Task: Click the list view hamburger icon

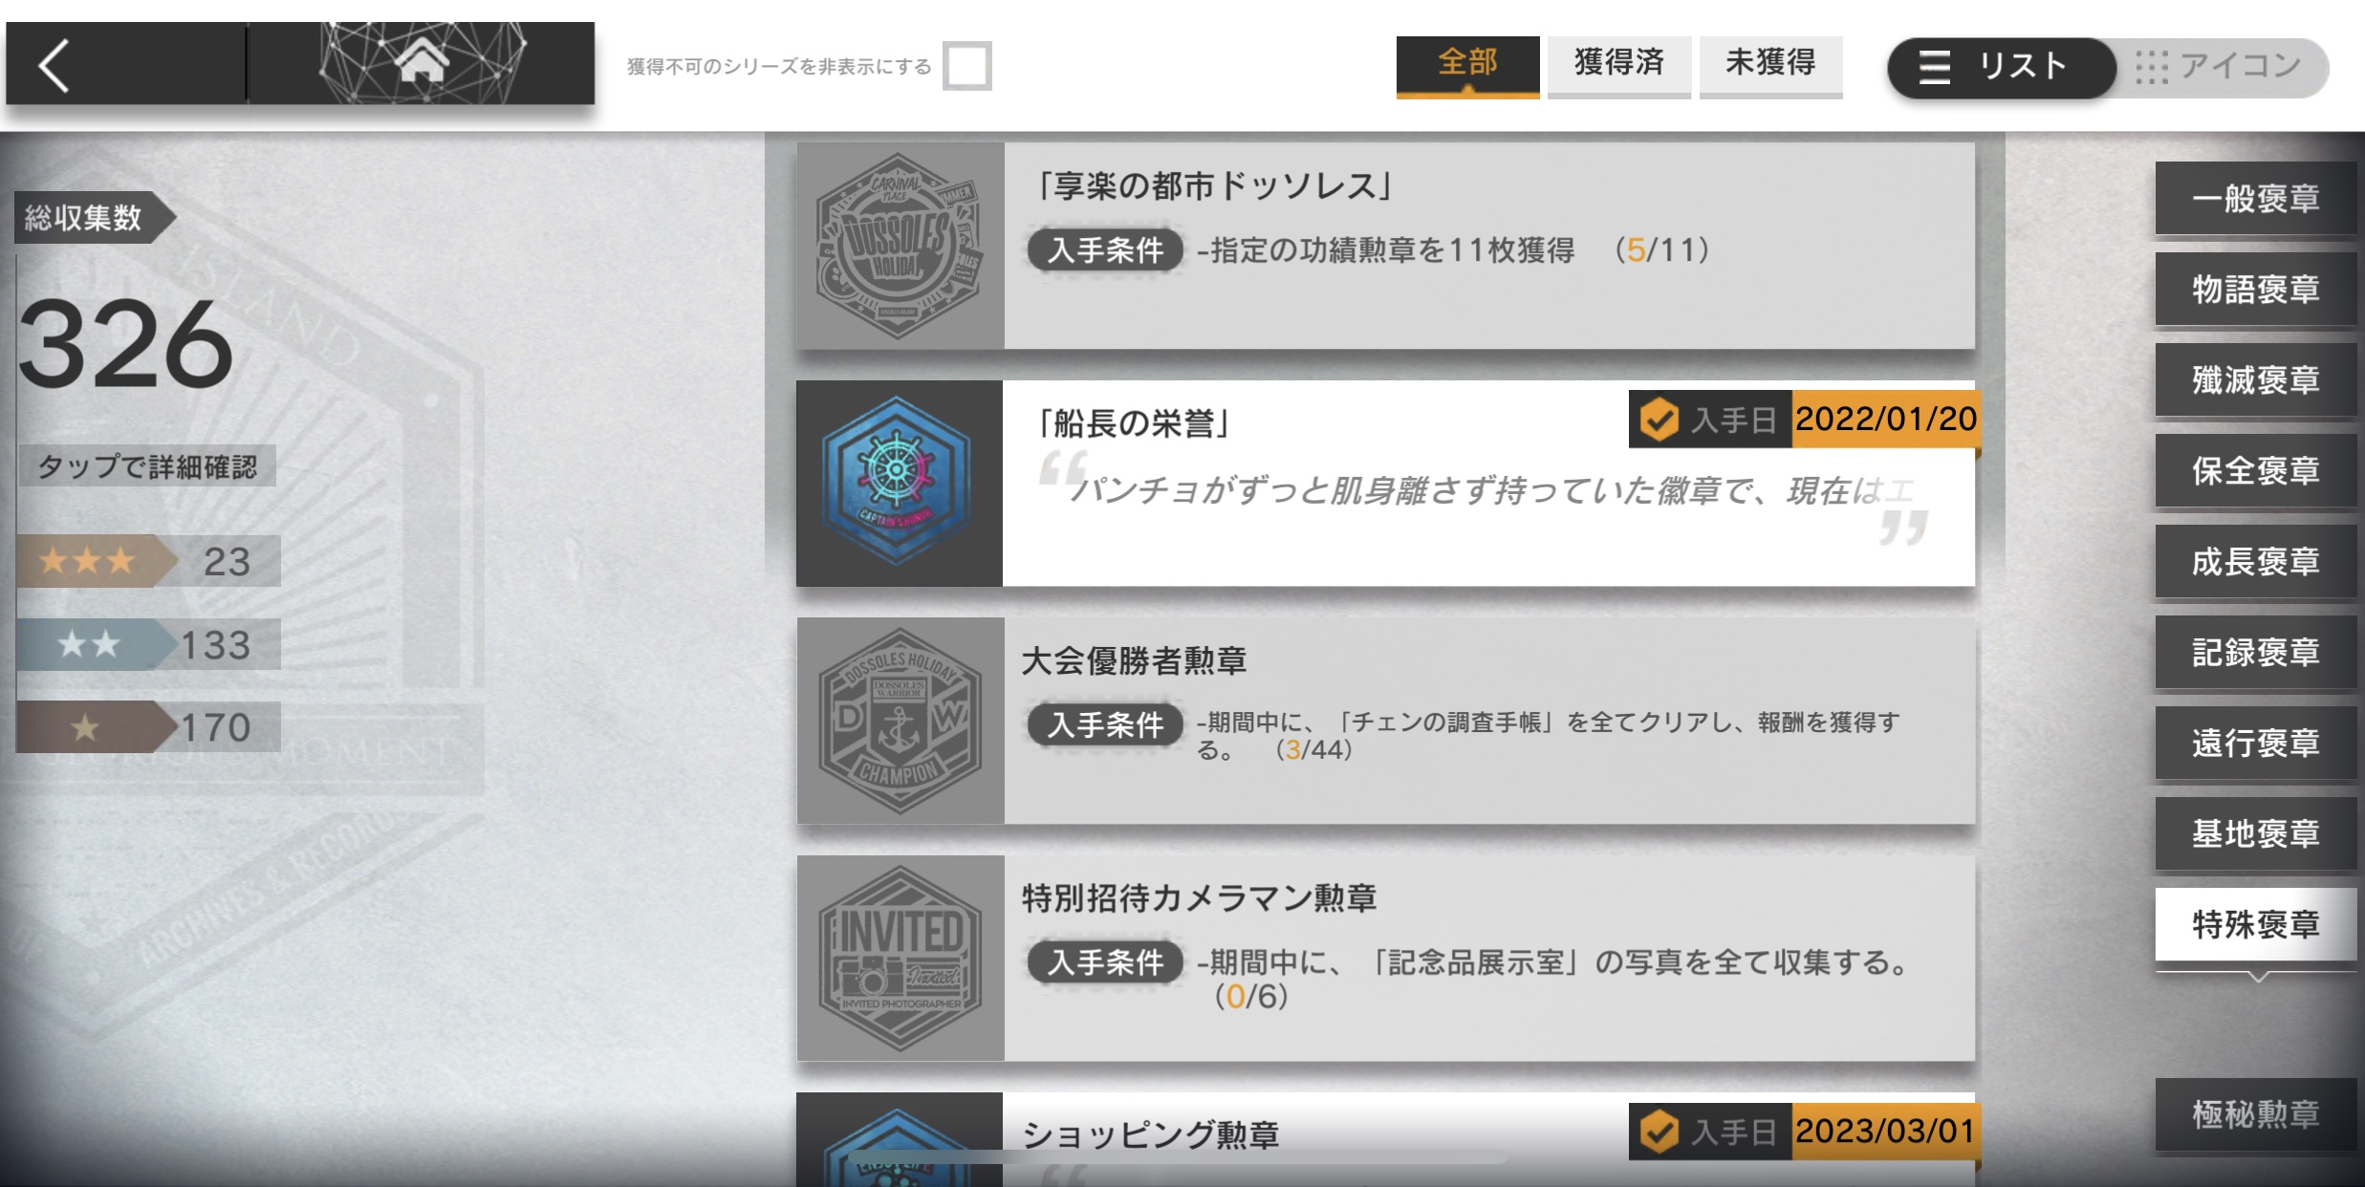Action: click(x=1934, y=67)
